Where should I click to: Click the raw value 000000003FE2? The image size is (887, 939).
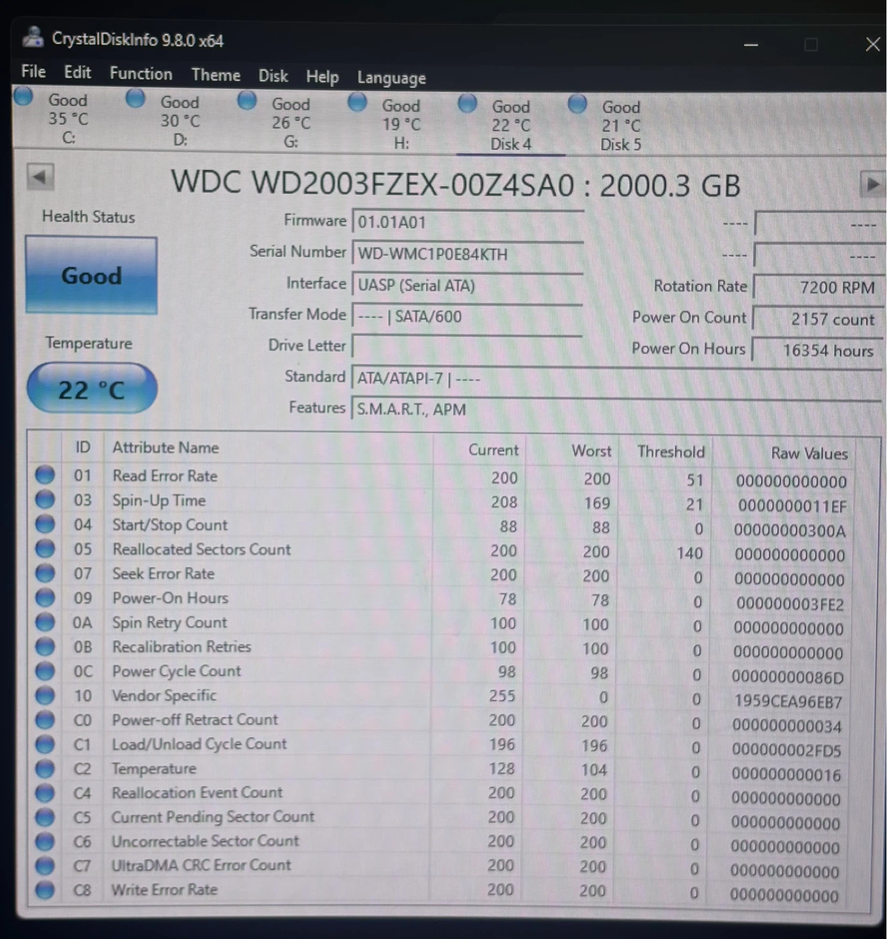(790, 604)
